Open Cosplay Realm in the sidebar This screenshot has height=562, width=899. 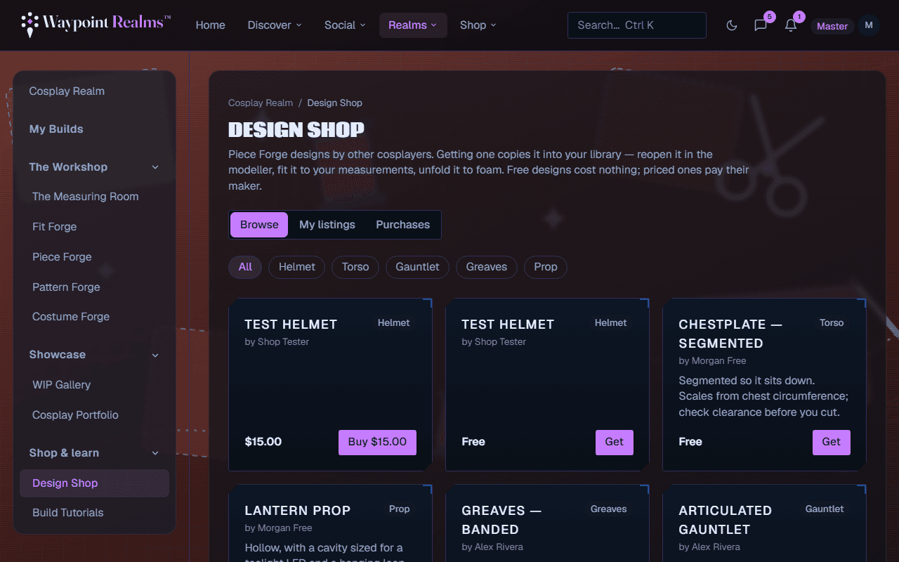94,91
